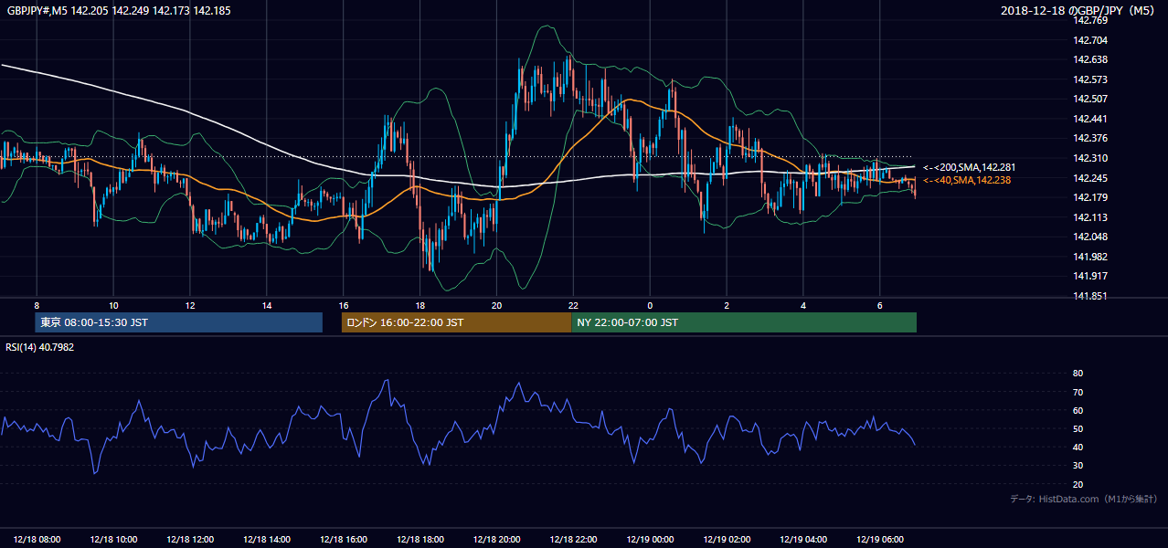The height and width of the screenshot is (548, 1168).
Task: Click hour tick 16 under price chart
Action: (x=344, y=305)
